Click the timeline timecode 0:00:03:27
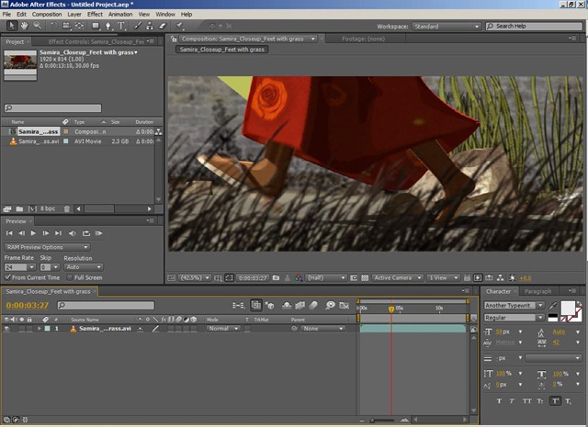 pos(28,306)
